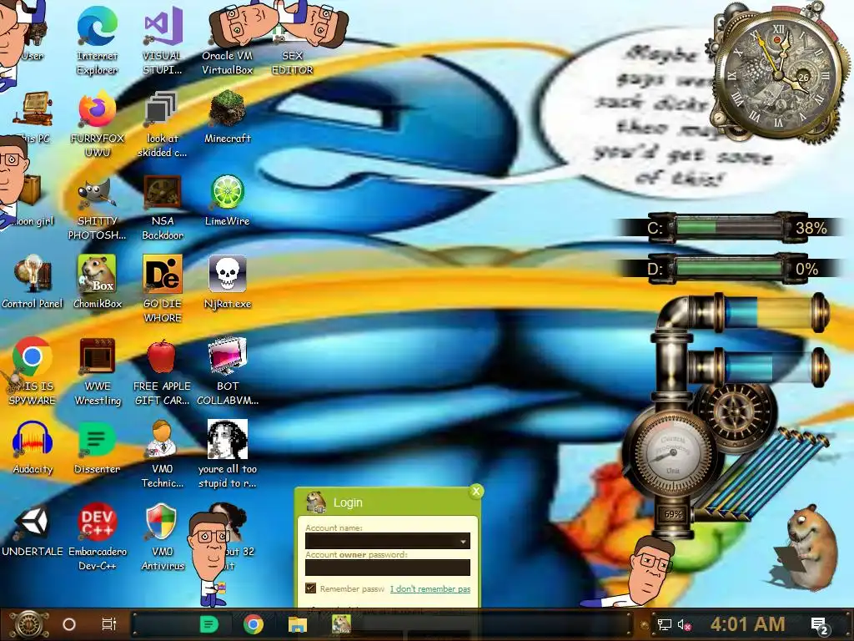Viewport: 854px width, 641px height.
Task: Click the C: drive usage bar
Action: pos(729,227)
